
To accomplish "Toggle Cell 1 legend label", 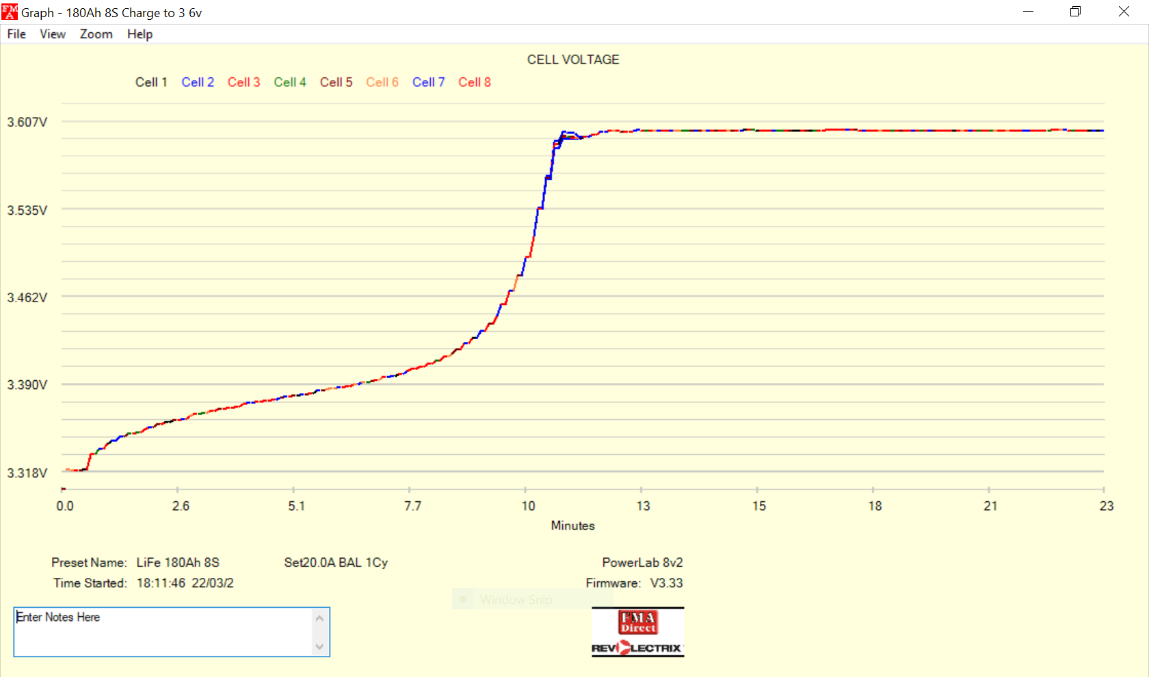I will pos(151,82).
